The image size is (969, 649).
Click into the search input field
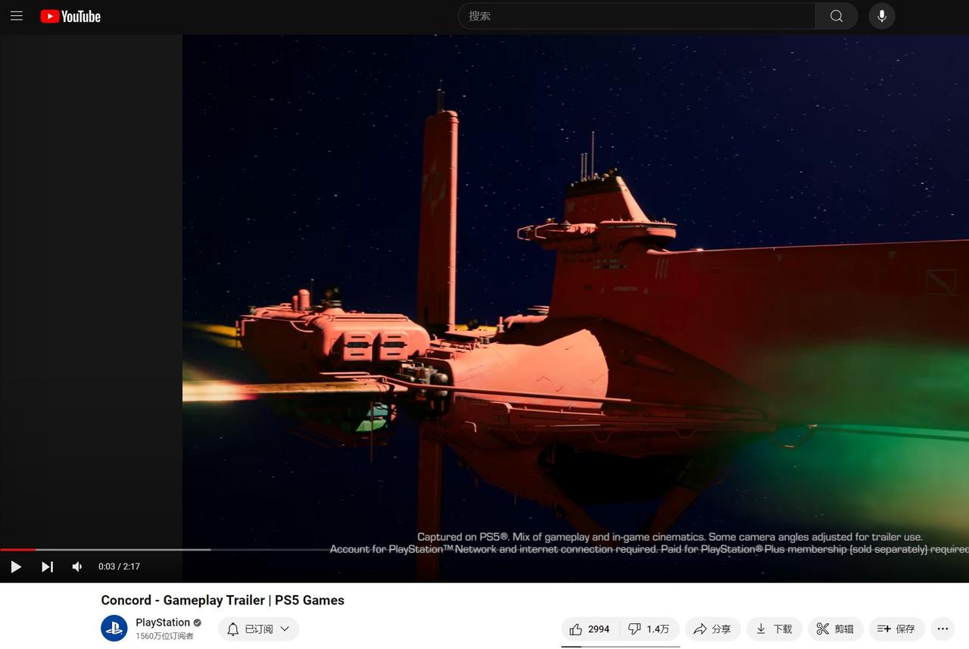pos(636,16)
